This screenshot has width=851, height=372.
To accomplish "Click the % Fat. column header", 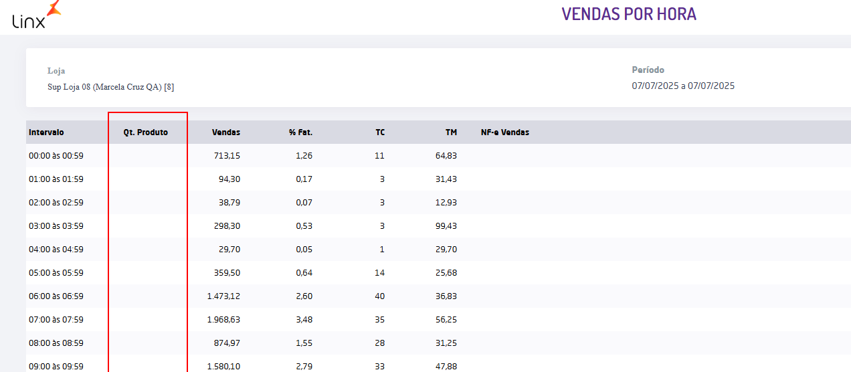I will point(301,132).
